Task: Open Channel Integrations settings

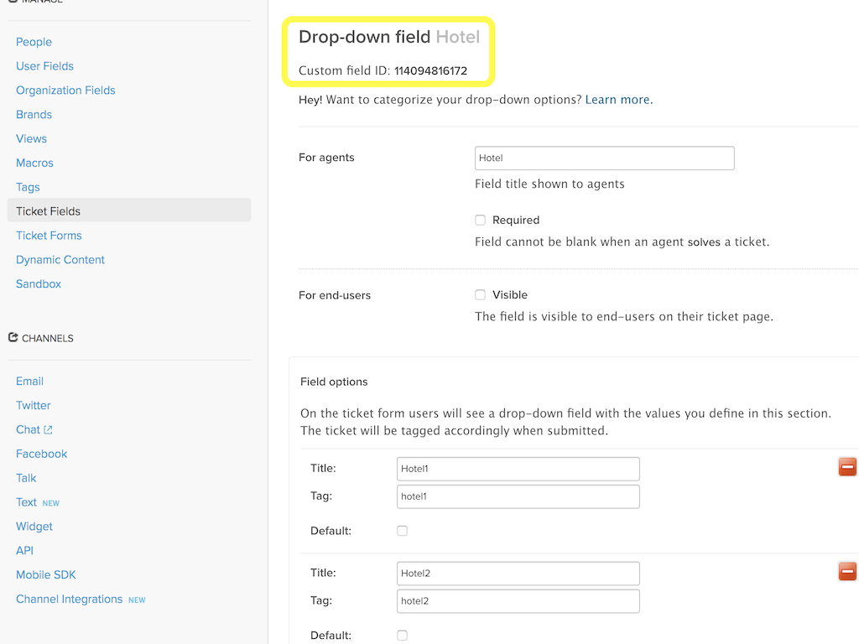Action: (x=69, y=599)
